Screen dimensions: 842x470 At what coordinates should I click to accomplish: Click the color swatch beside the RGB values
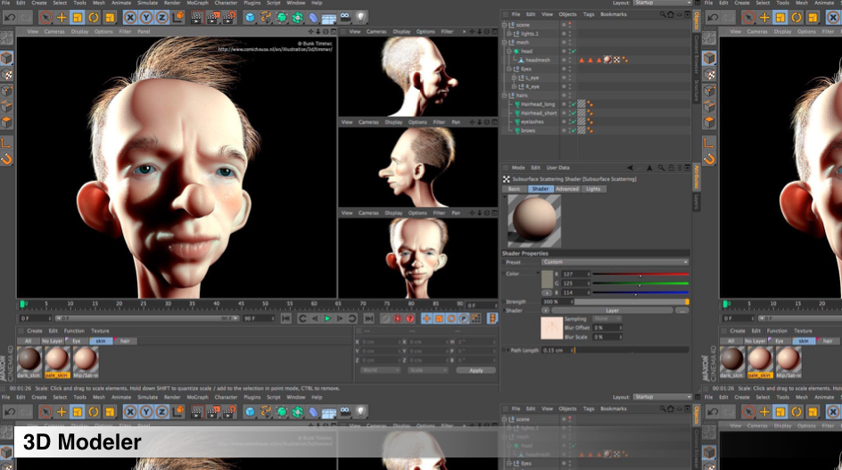point(547,279)
